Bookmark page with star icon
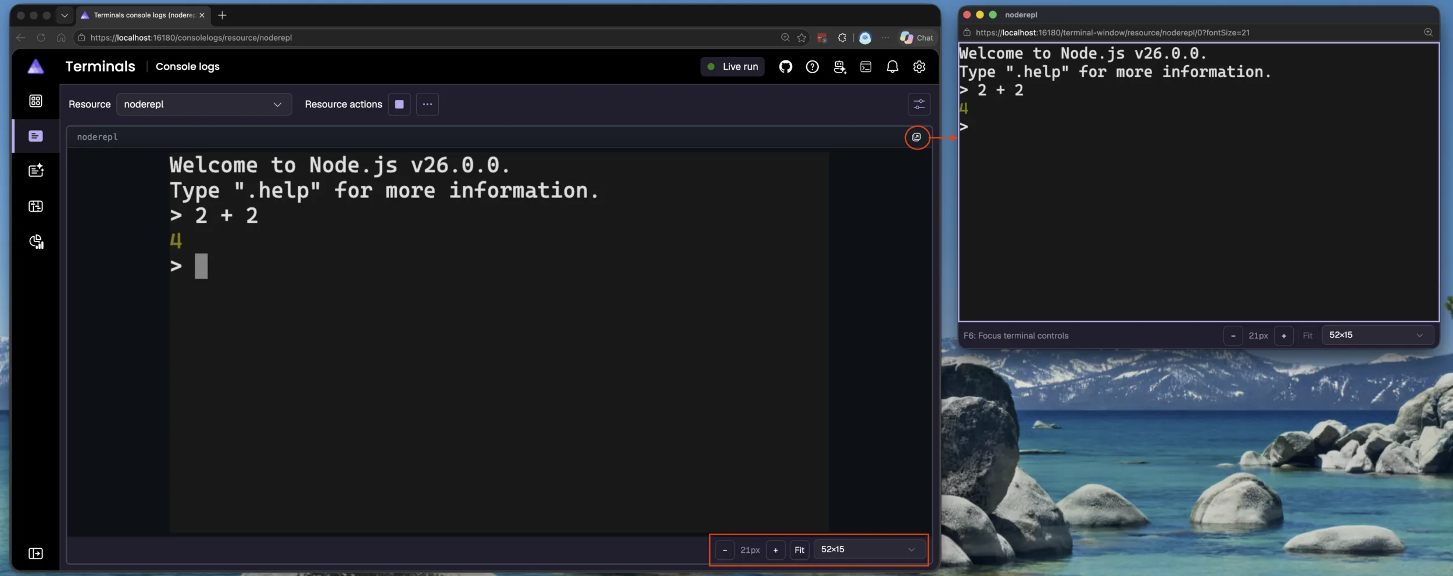The image size is (1453, 576). click(801, 38)
